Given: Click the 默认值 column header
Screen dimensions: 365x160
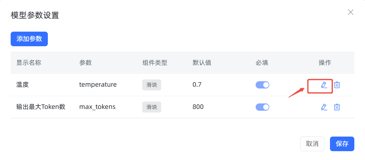Looking at the screenshot, I should [x=202, y=63].
